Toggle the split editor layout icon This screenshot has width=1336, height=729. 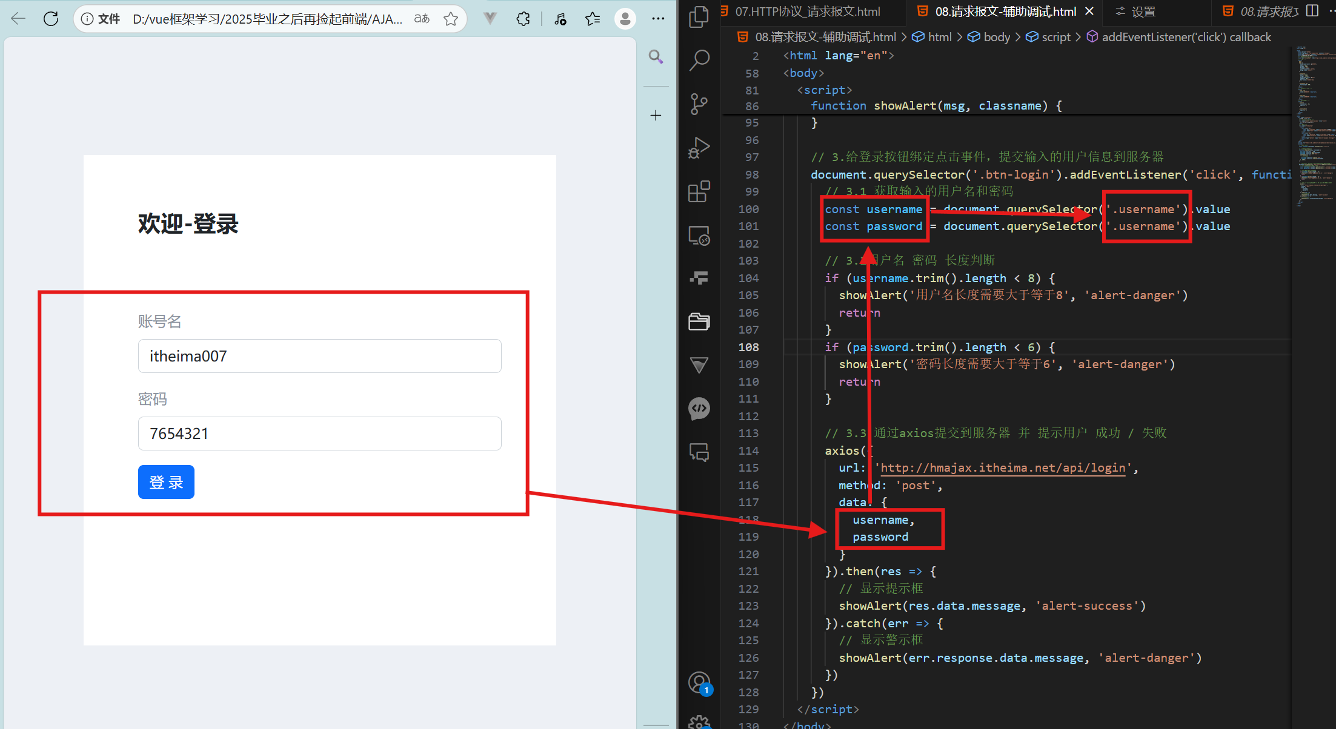click(1312, 11)
